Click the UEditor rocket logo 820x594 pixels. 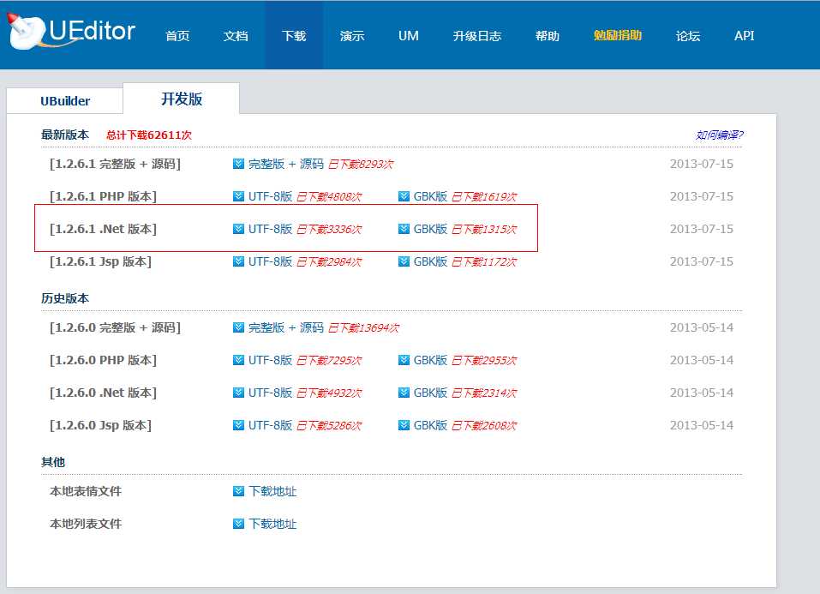(x=72, y=31)
